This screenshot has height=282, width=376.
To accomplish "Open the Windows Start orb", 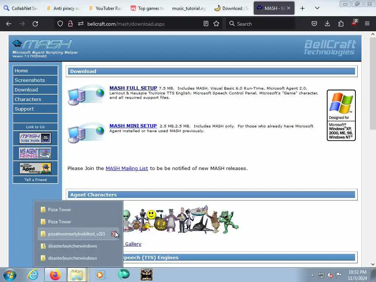I will pos(10,275).
